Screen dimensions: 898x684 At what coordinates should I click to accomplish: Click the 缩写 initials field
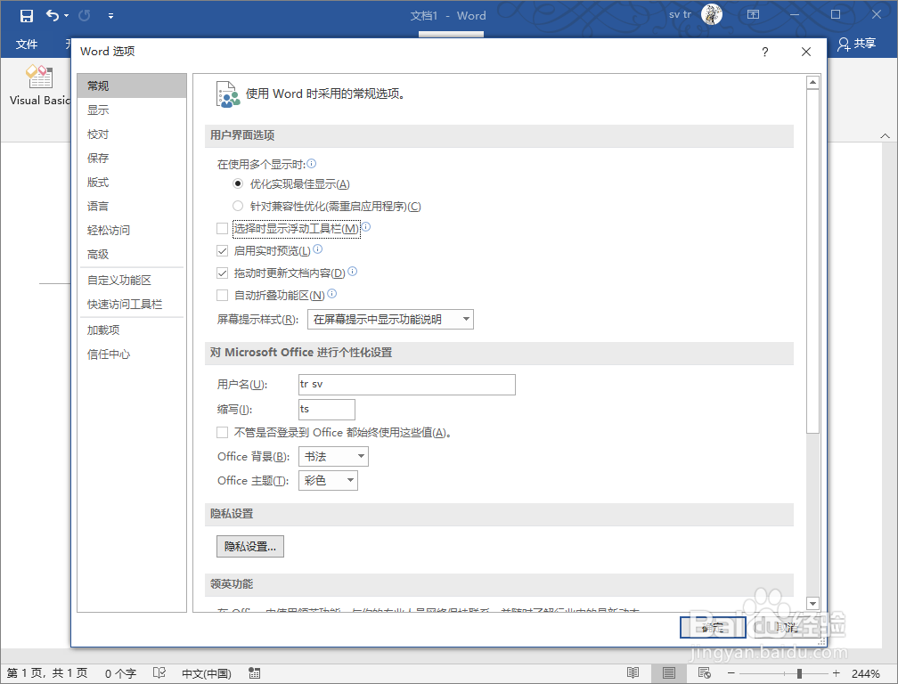click(x=327, y=410)
